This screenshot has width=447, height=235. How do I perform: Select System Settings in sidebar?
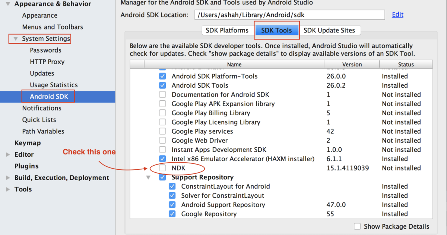[x=46, y=39]
